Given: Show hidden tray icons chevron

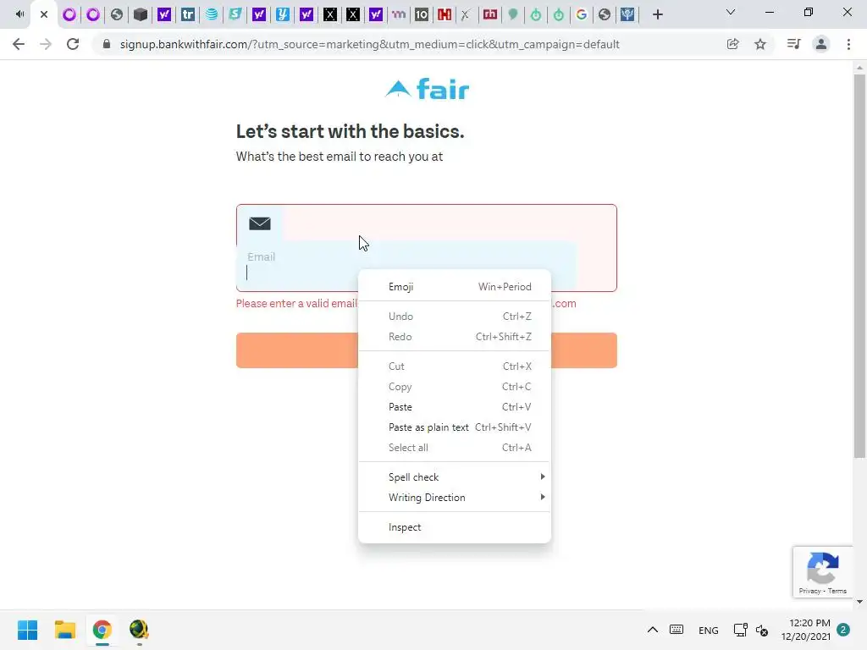Looking at the screenshot, I should tap(653, 630).
